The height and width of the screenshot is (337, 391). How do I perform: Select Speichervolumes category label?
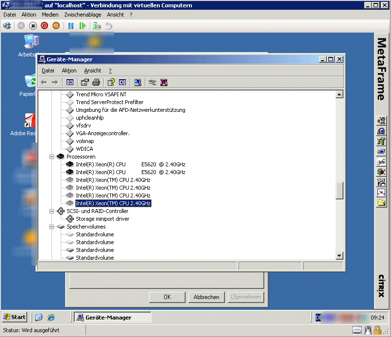click(86, 227)
